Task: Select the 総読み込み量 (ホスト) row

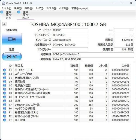Action: tap(66, 116)
